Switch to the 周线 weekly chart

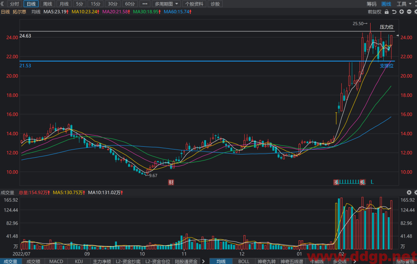tap(48, 4)
